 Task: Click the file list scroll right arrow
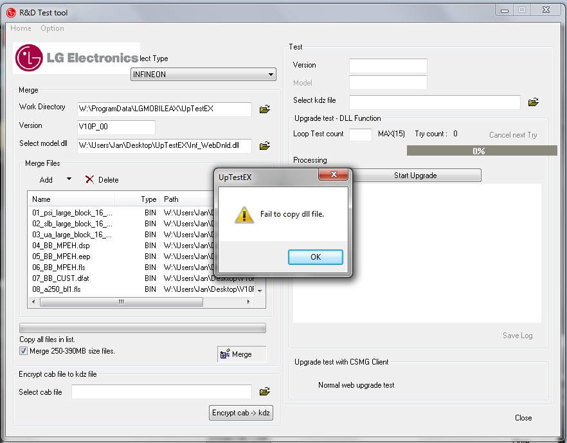point(248,302)
